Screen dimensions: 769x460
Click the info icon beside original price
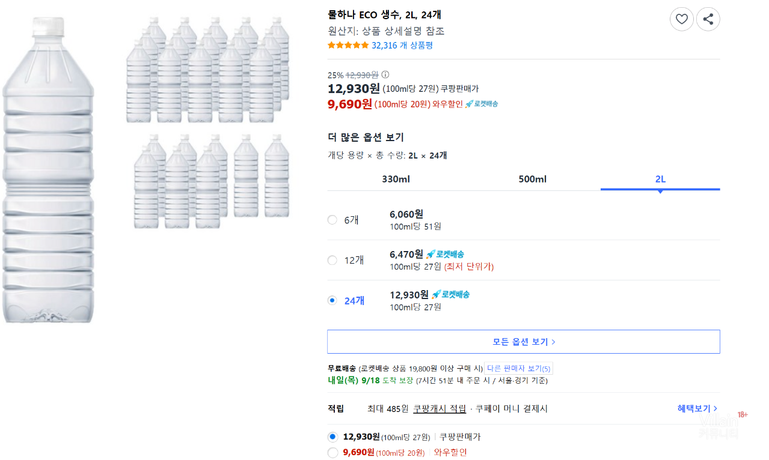coord(385,75)
